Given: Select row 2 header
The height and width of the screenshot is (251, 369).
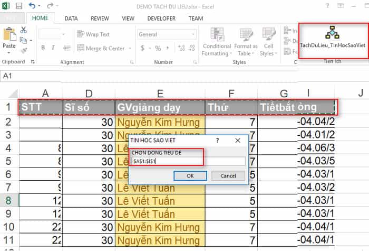Looking at the screenshot, I should pyautogui.click(x=9, y=122).
